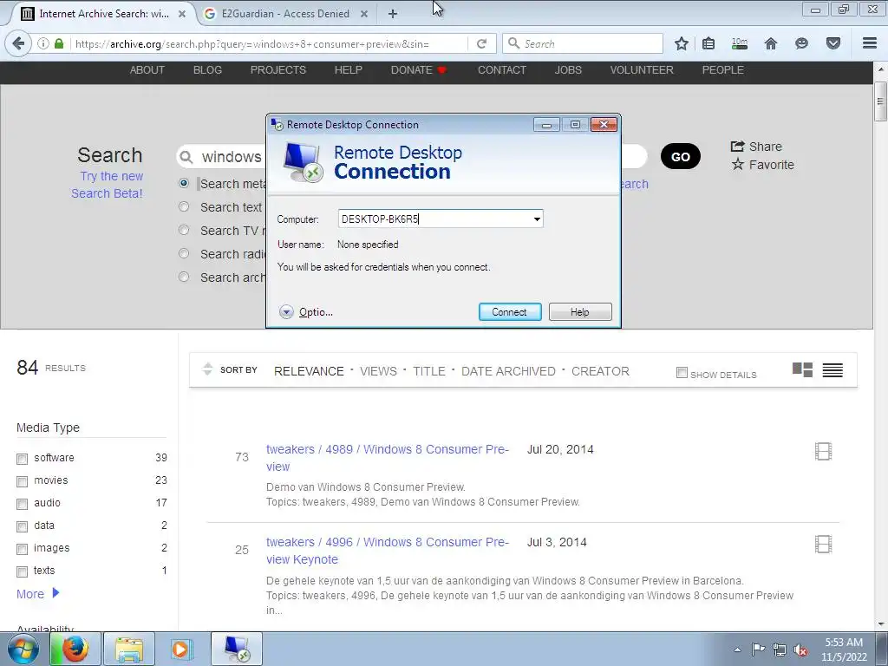Select the Search radio transcripts option
The image size is (888, 666).
(184, 253)
